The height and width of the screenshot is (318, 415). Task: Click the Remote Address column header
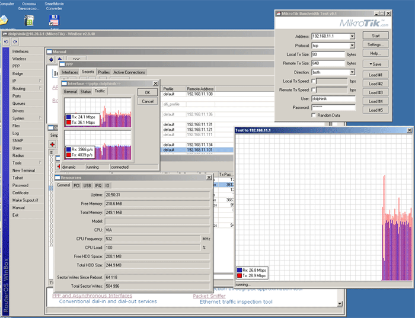point(200,89)
